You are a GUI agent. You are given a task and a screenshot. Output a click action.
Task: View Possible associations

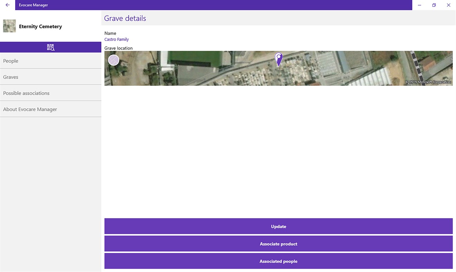[x=26, y=93]
